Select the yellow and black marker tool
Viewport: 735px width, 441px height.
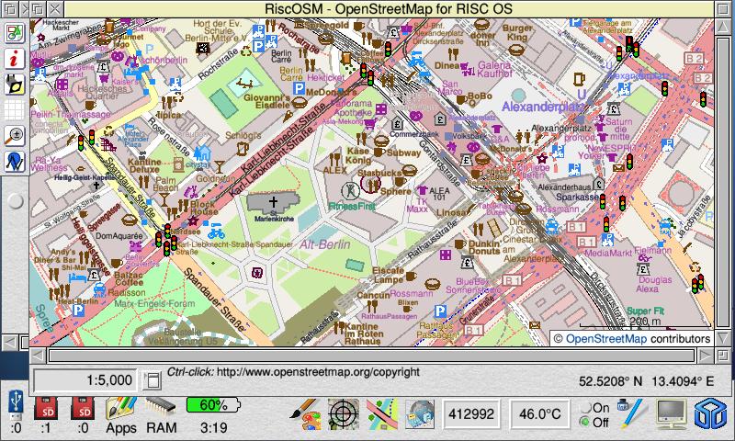pyautogui.click(x=15, y=85)
